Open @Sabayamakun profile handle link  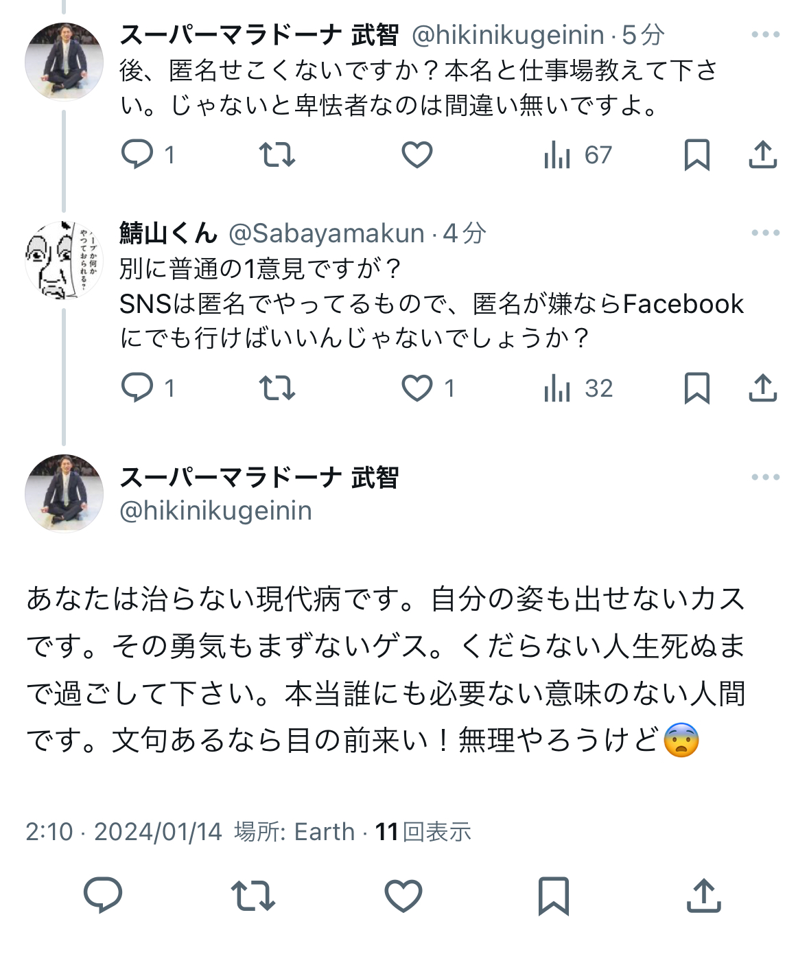pos(327,233)
